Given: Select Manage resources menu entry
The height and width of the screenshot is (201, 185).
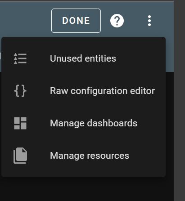Looking at the screenshot, I should (84, 156).
